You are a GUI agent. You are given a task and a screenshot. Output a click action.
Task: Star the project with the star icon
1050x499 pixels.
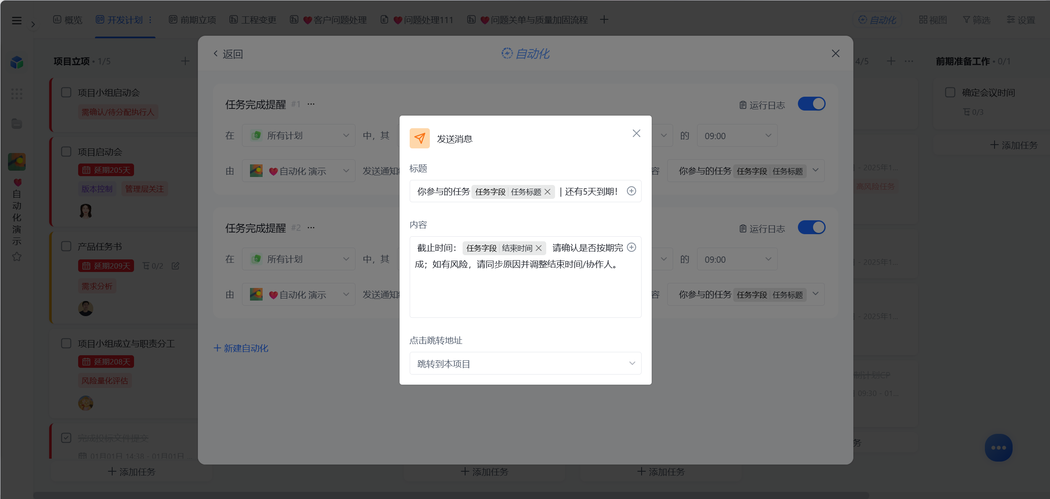click(17, 256)
